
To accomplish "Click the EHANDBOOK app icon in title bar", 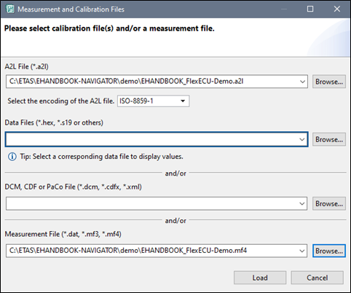I will (x=10, y=9).
